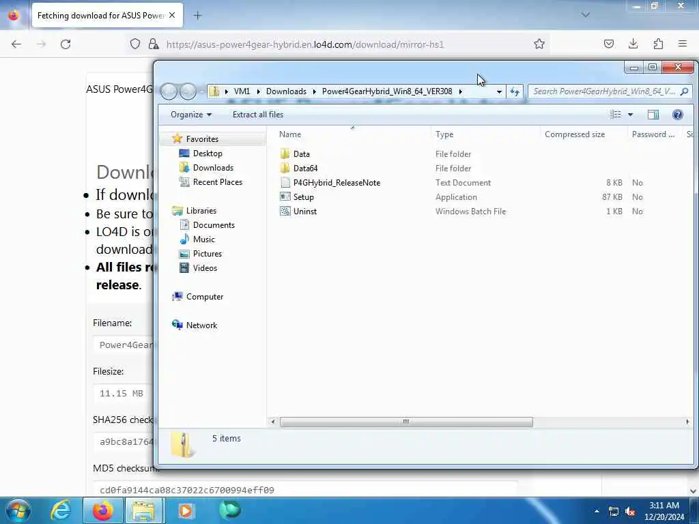The width and height of the screenshot is (699, 524).
Task: Click the Firefox back arrow button
Action: pos(16,44)
